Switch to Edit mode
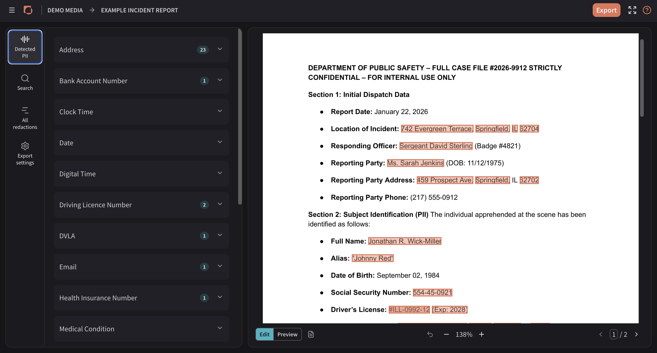This screenshot has width=657, height=353. (264, 334)
